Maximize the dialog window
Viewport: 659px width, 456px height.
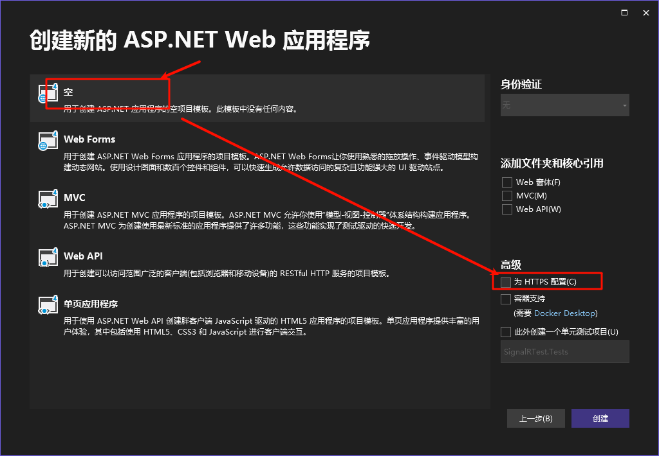[x=624, y=13]
